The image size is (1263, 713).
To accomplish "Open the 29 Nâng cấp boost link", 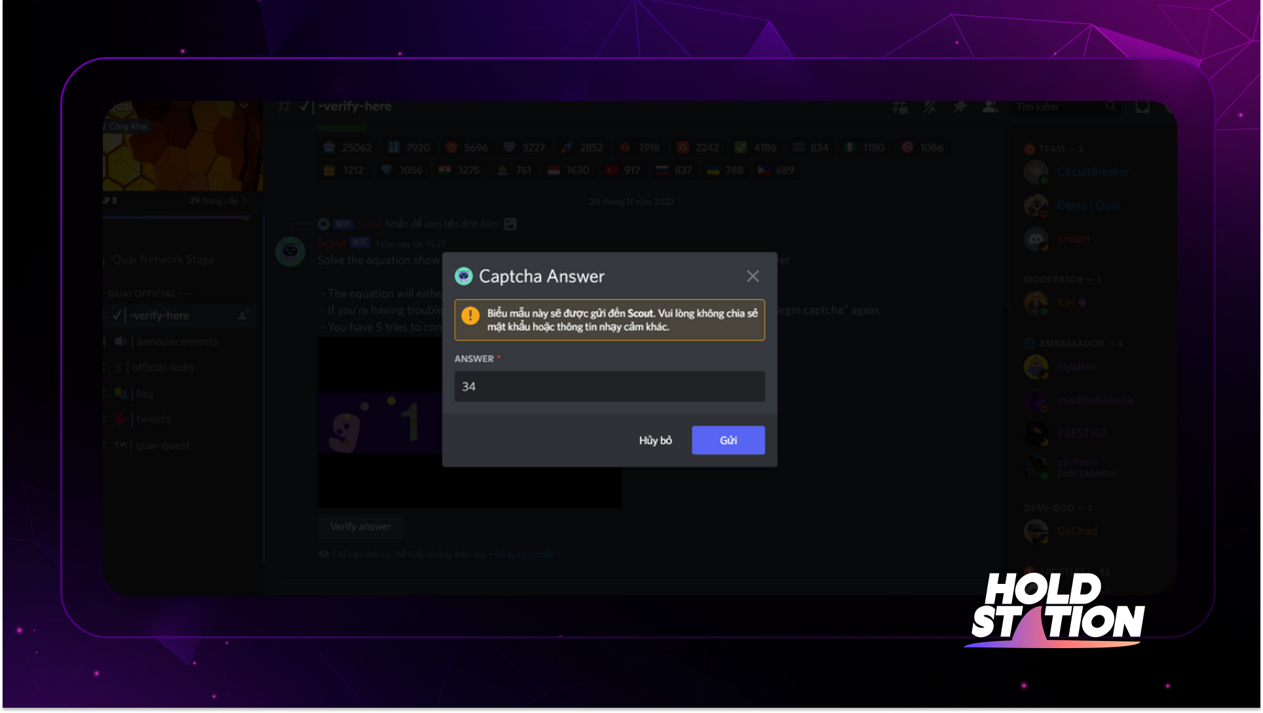I will (x=218, y=201).
